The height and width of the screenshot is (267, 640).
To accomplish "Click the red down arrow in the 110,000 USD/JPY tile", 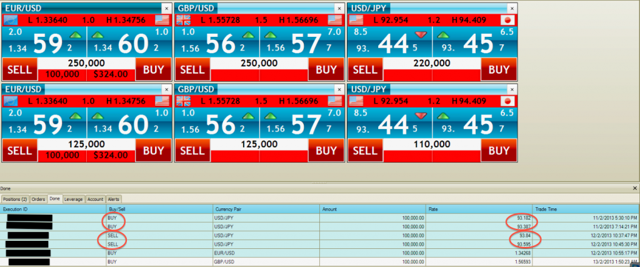I will [x=421, y=116].
